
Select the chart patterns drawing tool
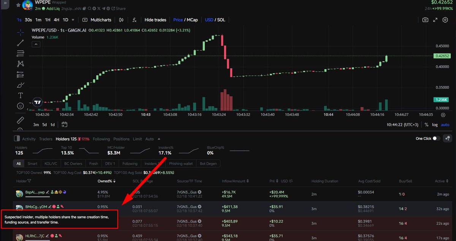click(21, 64)
